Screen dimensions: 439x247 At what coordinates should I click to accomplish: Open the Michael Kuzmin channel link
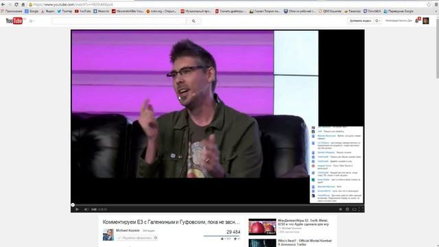click(128, 231)
